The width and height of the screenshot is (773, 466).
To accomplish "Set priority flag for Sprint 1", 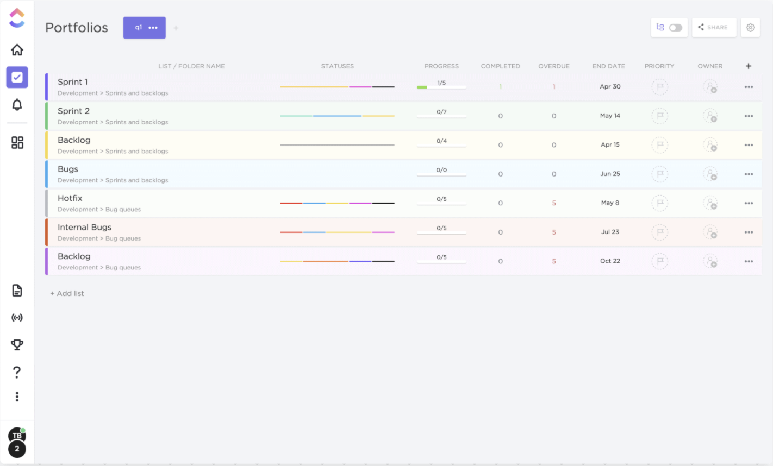I will click(659, 87).
